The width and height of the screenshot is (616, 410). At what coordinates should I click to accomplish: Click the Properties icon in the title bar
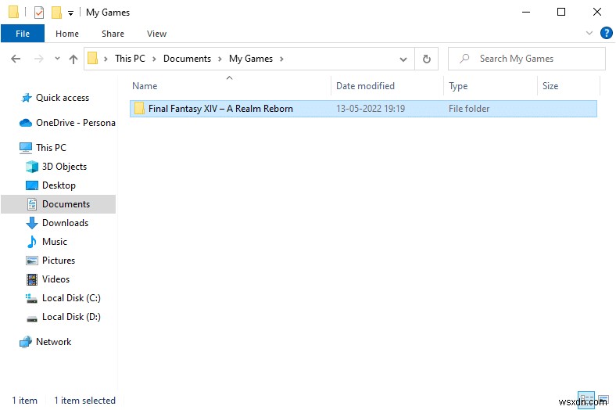[38, 13]
